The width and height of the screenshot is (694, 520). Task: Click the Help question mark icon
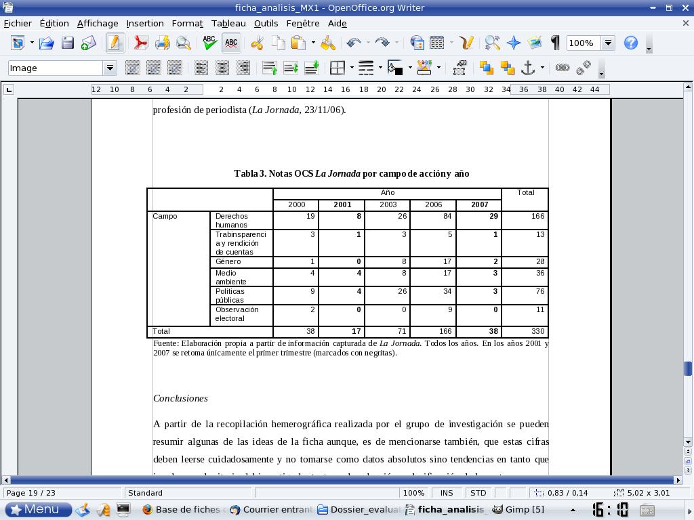coord(630,43)
